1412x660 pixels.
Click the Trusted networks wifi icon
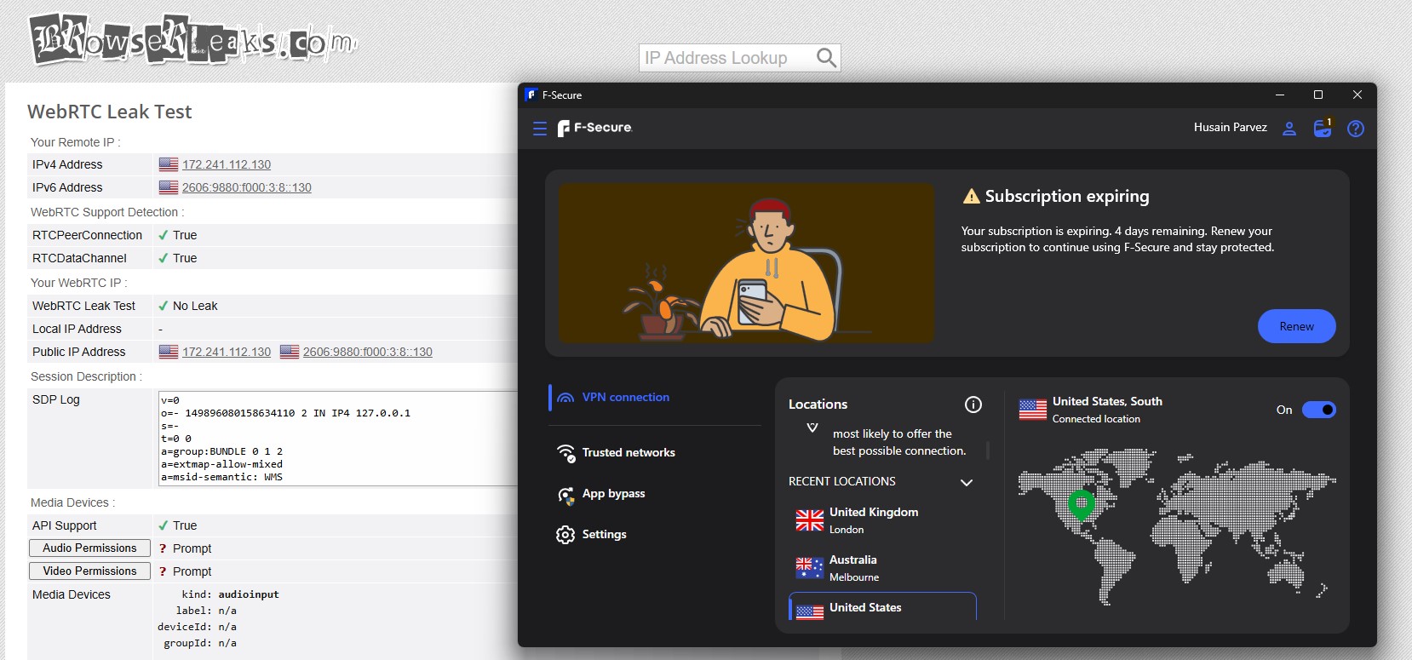(565, 453)
